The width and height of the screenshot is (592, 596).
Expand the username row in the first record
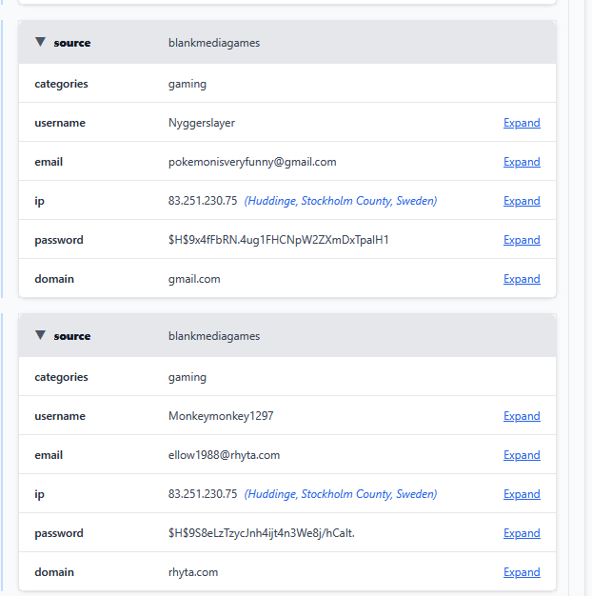[522, 123]
